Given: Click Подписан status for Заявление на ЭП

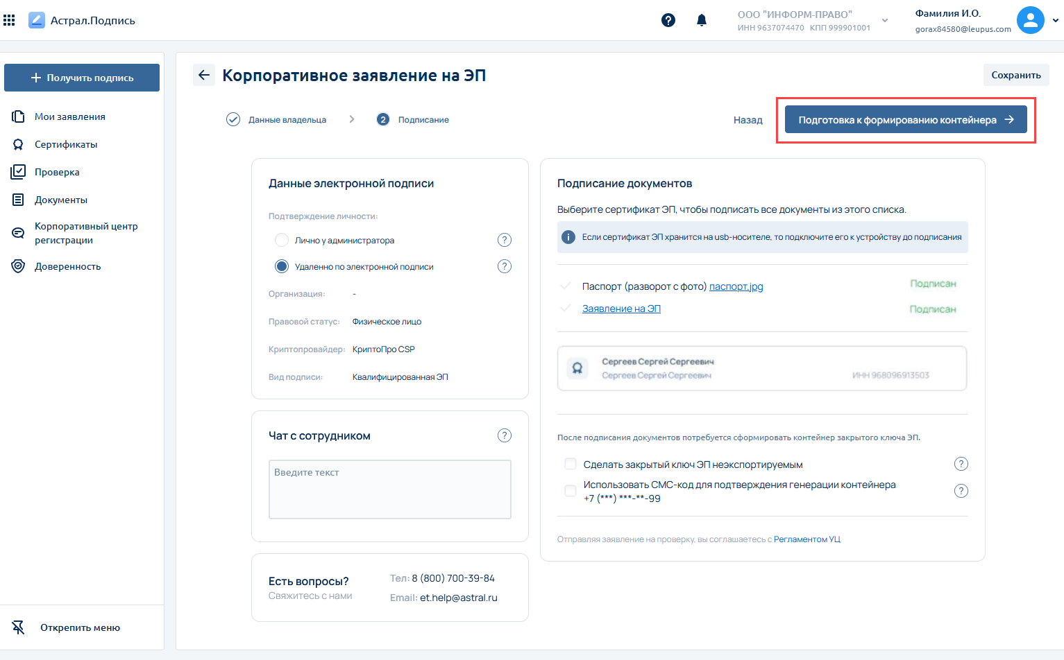Looking at the screenshot, I should pos(933,309).
